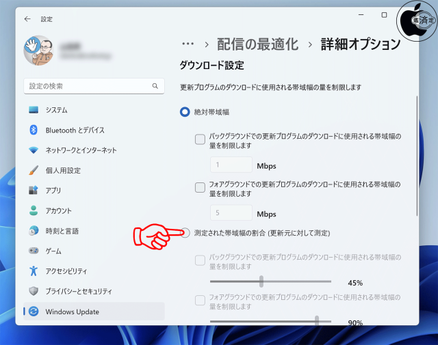Click the magnifier search icon

[155, 86]
